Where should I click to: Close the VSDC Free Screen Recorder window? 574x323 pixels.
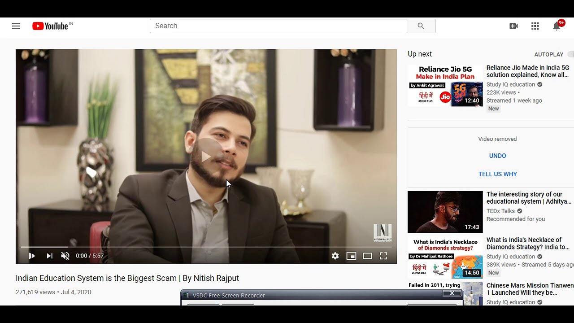point(452,293)
